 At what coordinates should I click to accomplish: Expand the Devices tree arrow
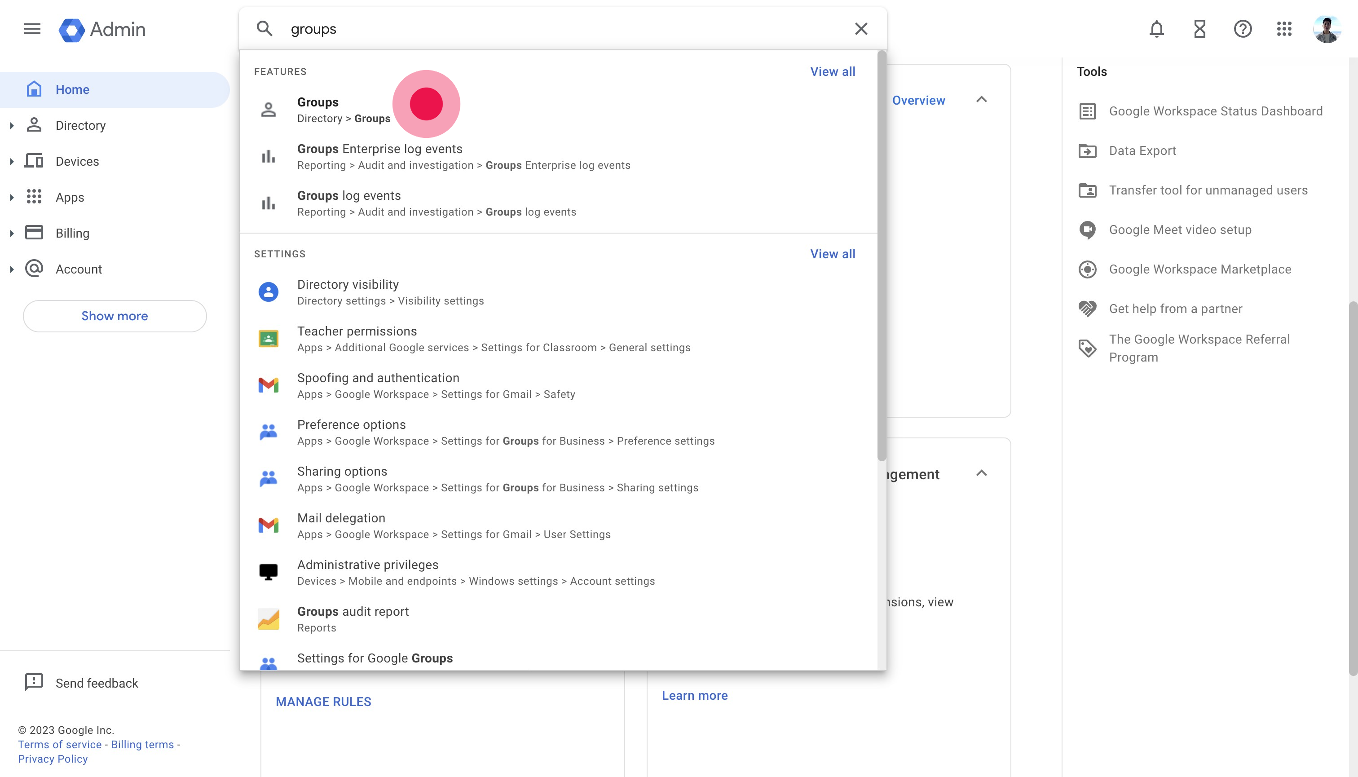(x=12, y=161)
